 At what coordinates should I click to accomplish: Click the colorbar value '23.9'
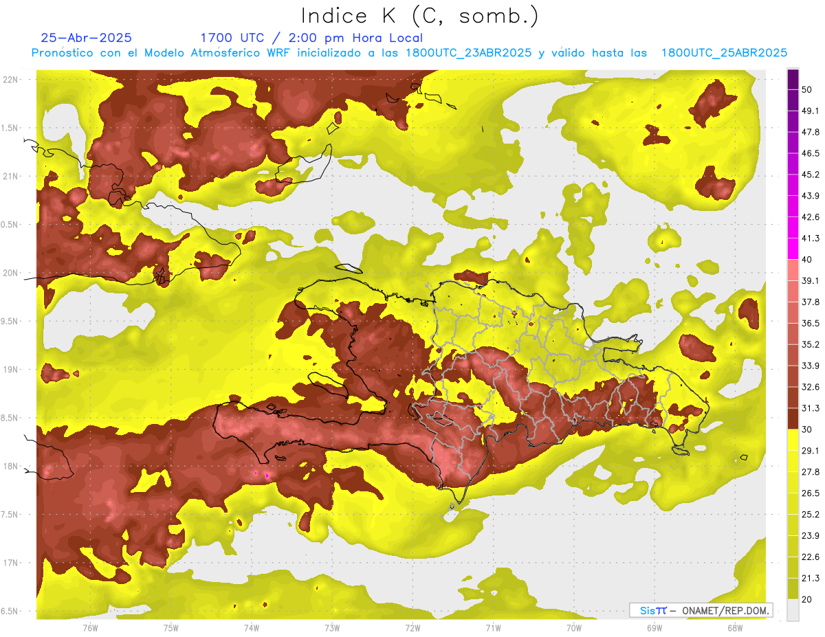point(811,536)
